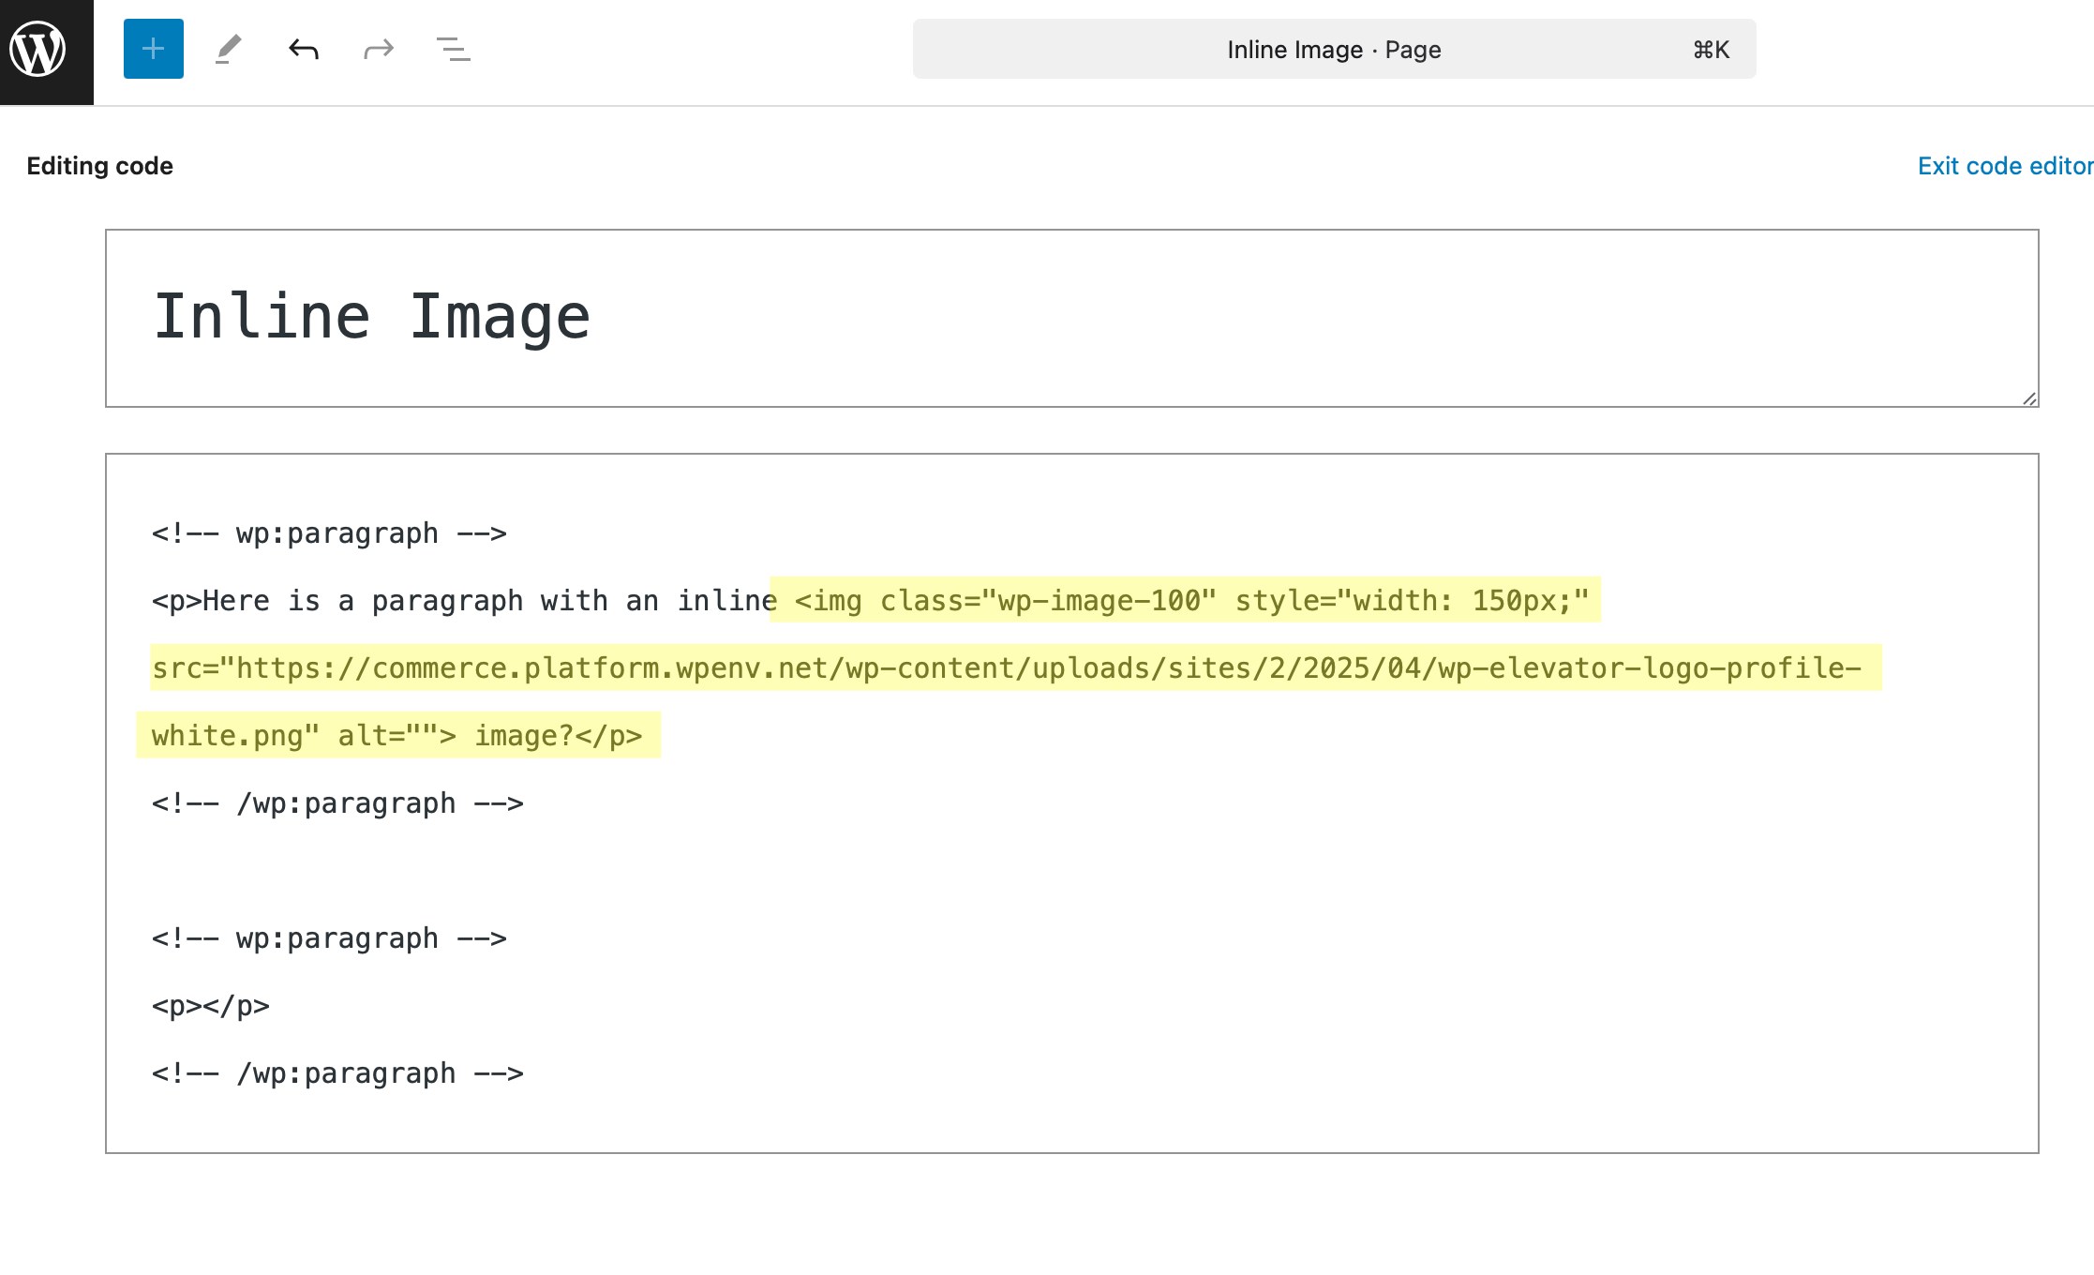Click the highlighted src URL line

pos(1006,668)
